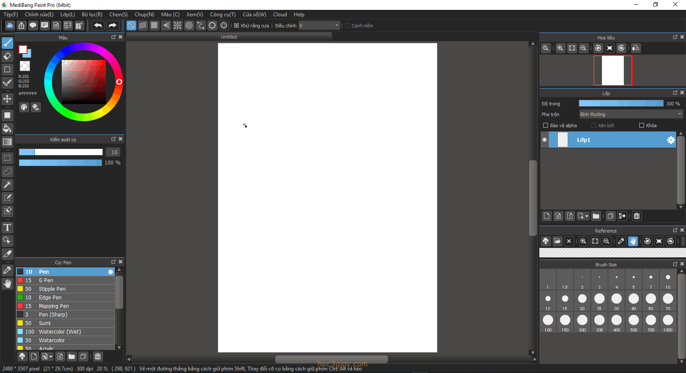Open Lớp1 layer settings gear

(x=671, y=140)
